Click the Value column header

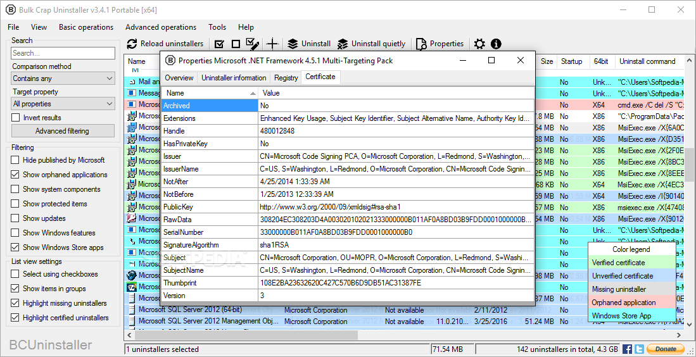[x=396, y=93]
